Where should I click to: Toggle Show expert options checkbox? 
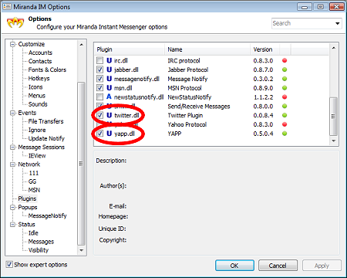[9, 264]
